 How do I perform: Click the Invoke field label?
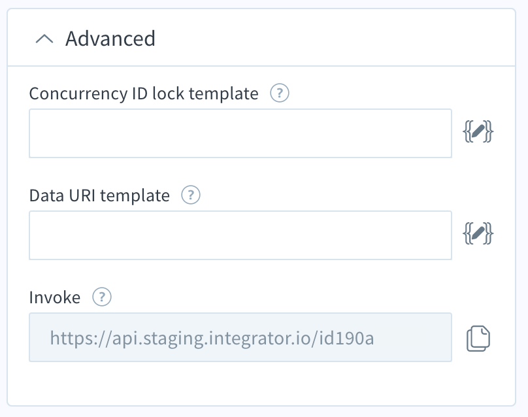coord(55,297)
